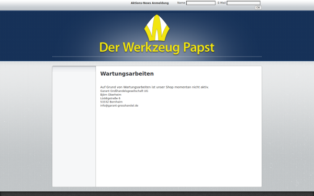The image size is (314, 196).
Task: Click the Der Werkzeug Papst logo
Action: tap(157, 34)
